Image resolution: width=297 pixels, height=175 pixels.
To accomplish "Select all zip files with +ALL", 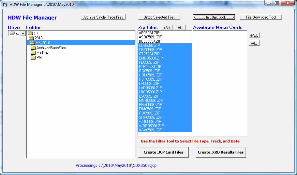I will pos(167,28).
